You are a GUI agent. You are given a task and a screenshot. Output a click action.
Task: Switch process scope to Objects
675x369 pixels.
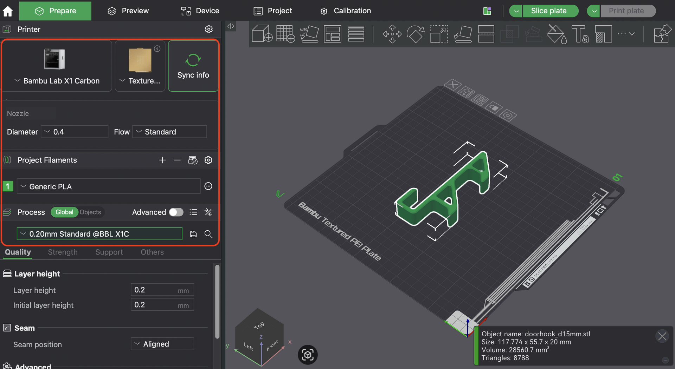point(90,212)
